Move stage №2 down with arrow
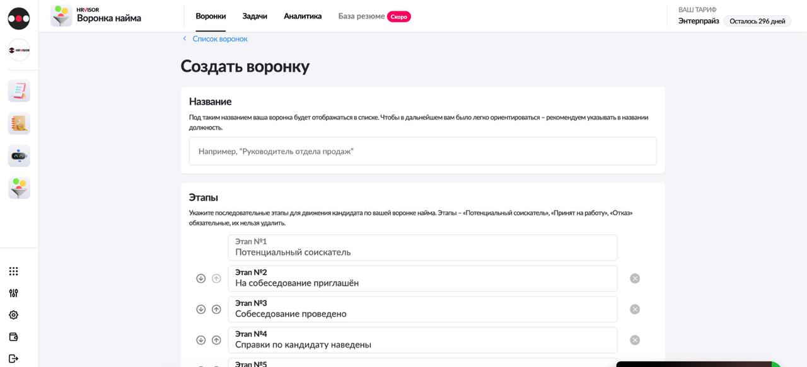Viewport: 807px width, 367px height. pos(201,278)
